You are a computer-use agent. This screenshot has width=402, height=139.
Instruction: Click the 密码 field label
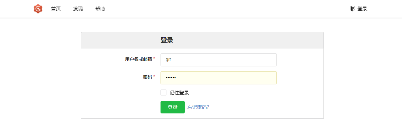coord(147,77)
